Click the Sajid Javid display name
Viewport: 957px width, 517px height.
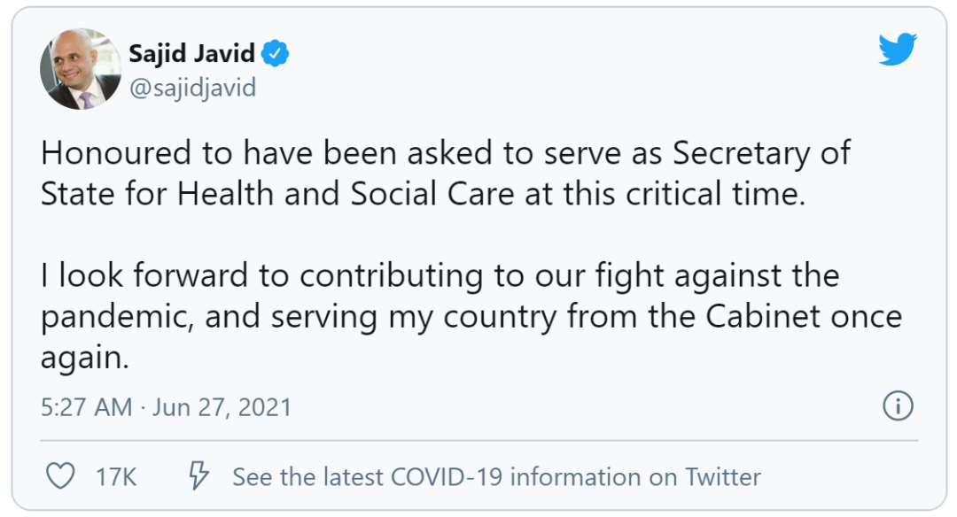click(x=191, y=54)
